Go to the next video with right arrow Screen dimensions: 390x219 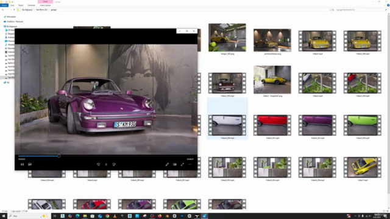tap(195, 100)
